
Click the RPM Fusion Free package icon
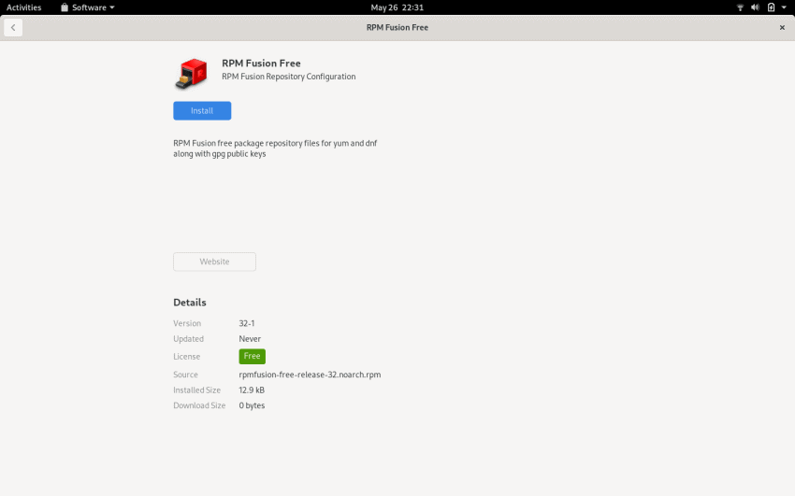(x=191, y=74)
